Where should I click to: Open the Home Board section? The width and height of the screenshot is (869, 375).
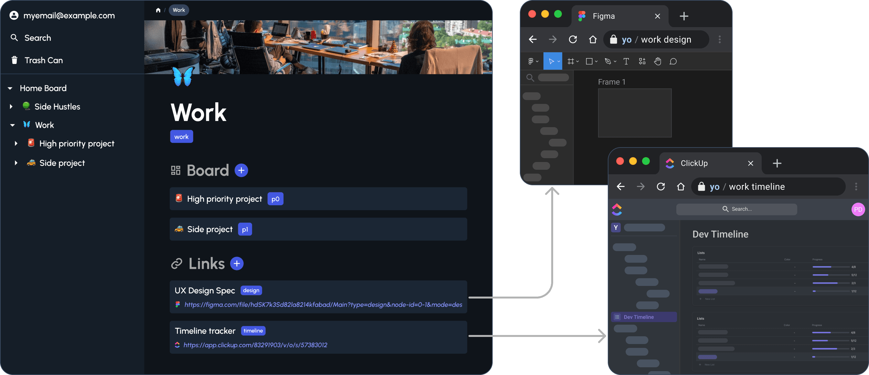[43, 87]
